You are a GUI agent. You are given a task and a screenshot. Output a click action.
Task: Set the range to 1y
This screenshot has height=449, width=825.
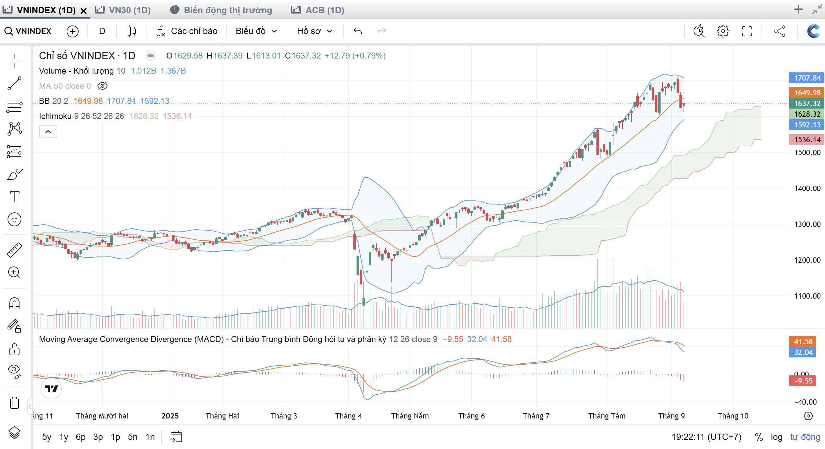tap(64, 437)
